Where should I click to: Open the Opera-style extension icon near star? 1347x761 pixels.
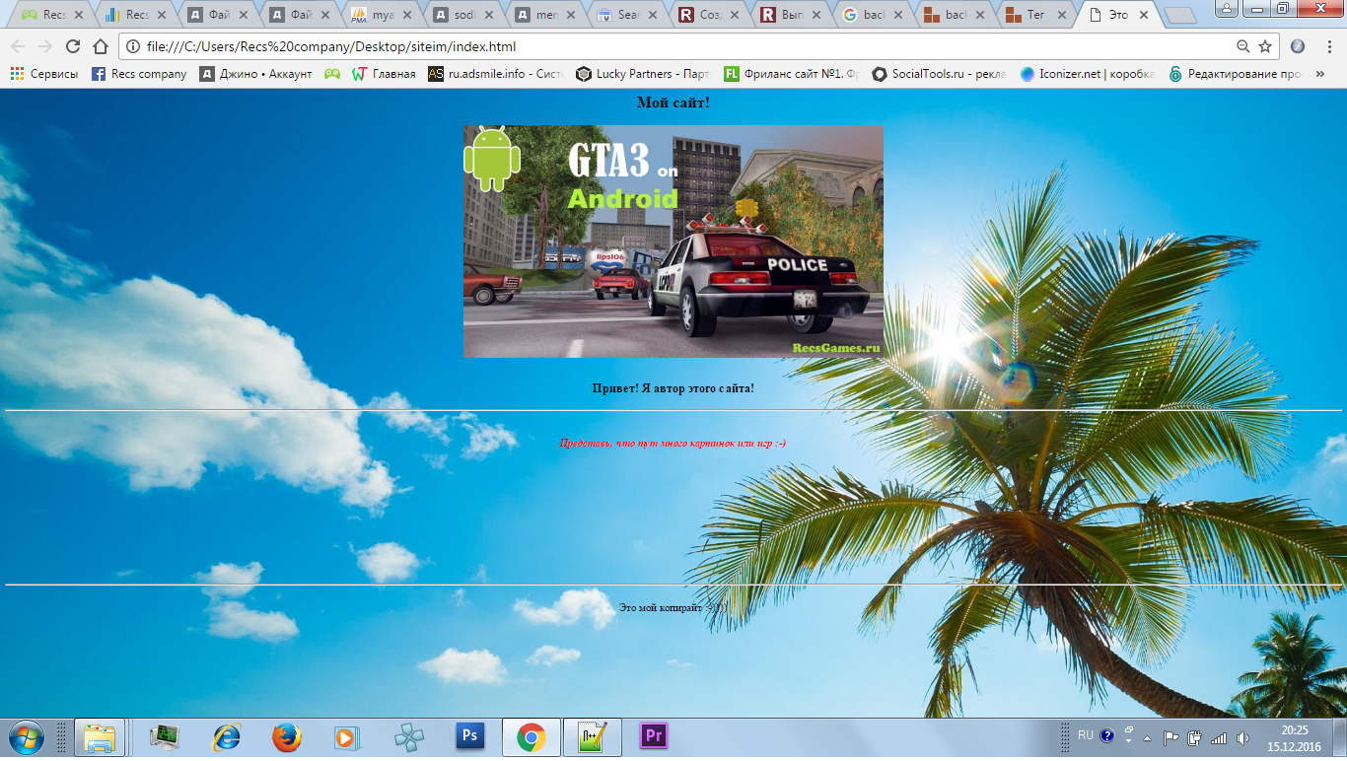[x=1298, y=46]
